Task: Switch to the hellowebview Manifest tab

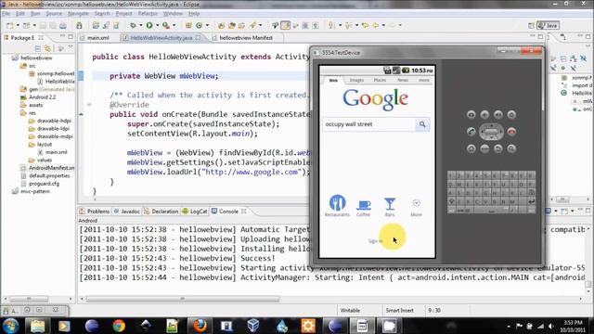Action: click(x=246, y=38)
